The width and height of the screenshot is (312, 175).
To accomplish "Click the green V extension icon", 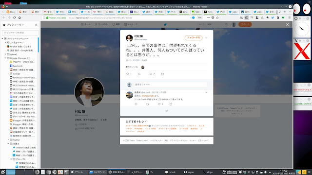I will (x=283, y=17).
